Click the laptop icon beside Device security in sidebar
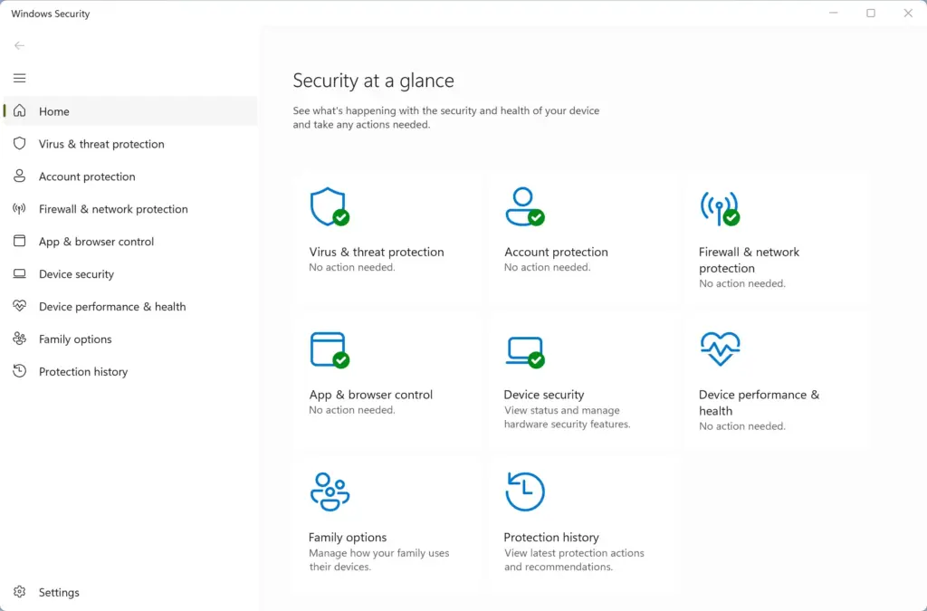 pyautogui.click(x=20, y=273)
